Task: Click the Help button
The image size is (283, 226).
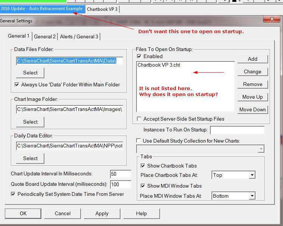Action: tap(142, 214)
